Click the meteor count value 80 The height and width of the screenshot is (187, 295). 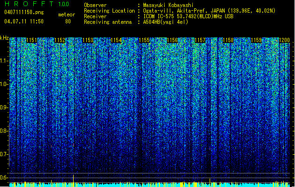68,22
